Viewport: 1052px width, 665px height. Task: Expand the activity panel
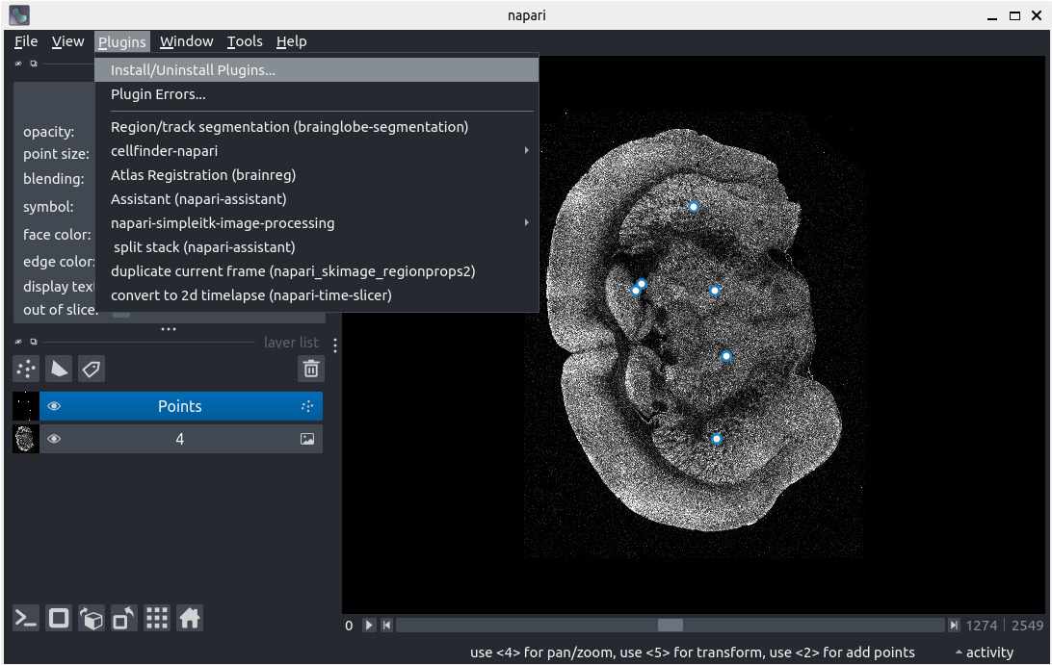(984, 652)
